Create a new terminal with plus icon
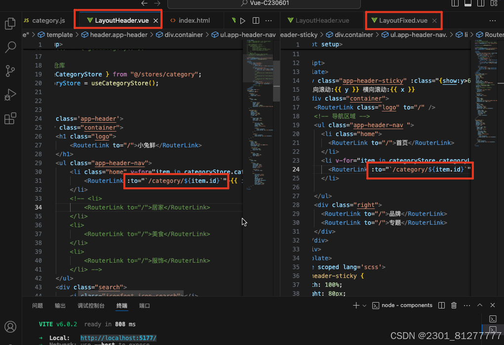504x345 pixels. (x=356, y=305)
